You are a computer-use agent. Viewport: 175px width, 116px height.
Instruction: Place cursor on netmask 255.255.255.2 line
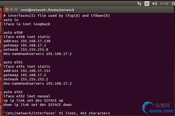point(26,79)
